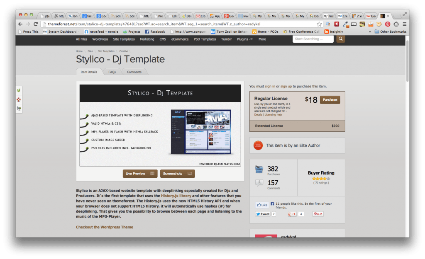Follow the sign up link
425x259 pixels.
286,86
